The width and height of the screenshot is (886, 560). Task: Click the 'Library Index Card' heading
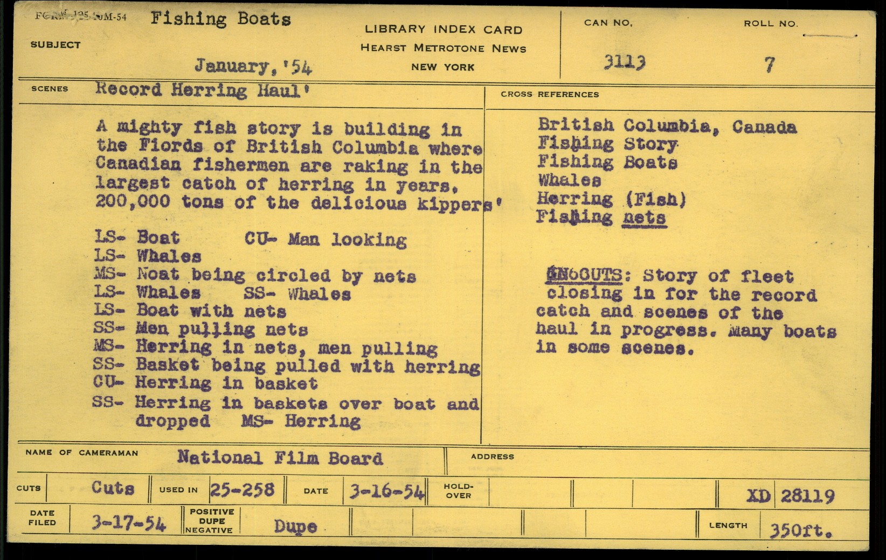(443, 30)
